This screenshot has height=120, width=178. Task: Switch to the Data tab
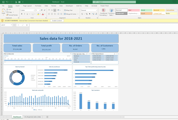(x=46, y=6)
